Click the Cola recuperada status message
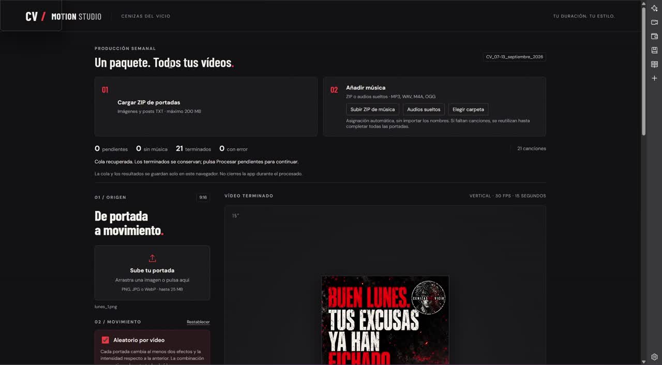 pos(197,162)
